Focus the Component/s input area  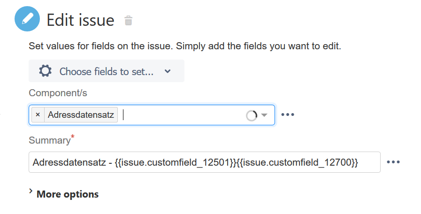[x=183, y=115]
